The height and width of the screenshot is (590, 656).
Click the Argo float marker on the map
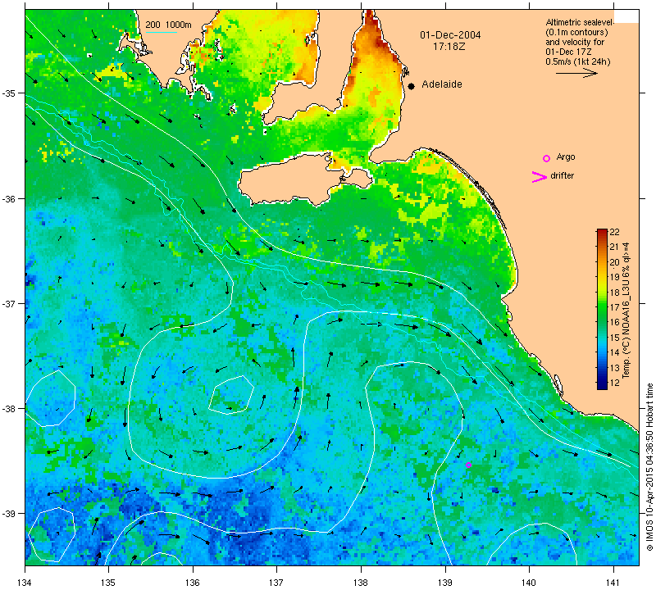coord(468,465)
